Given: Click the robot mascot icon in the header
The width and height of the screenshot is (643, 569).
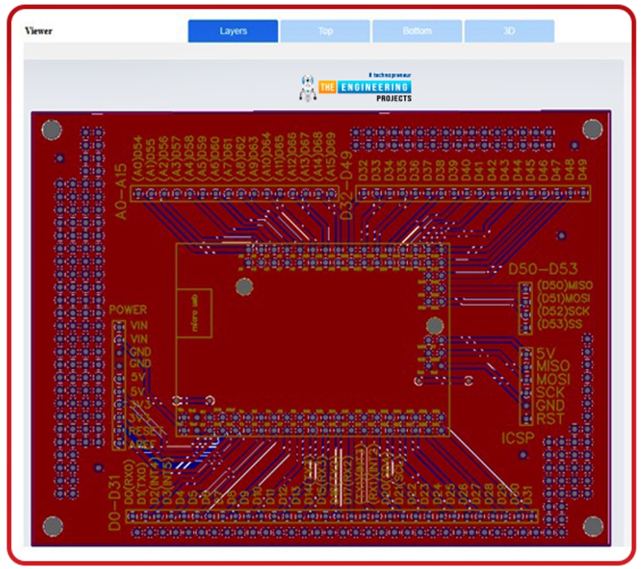Looking at the screenshot, I should point(307,87).
